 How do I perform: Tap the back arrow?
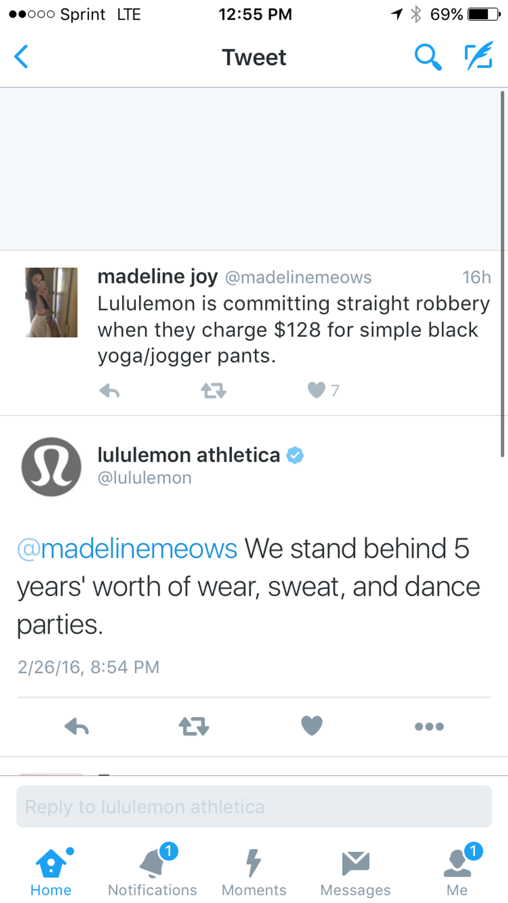22,56
